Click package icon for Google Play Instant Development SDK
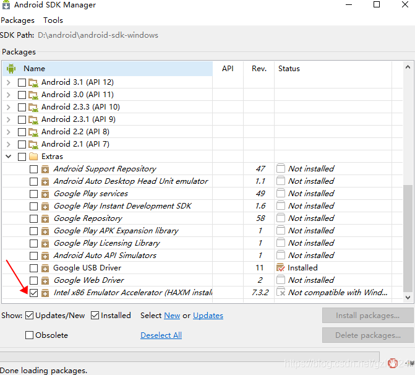This screenshot has height=375, width=415. pyautogui.click(x=45, y=206)
